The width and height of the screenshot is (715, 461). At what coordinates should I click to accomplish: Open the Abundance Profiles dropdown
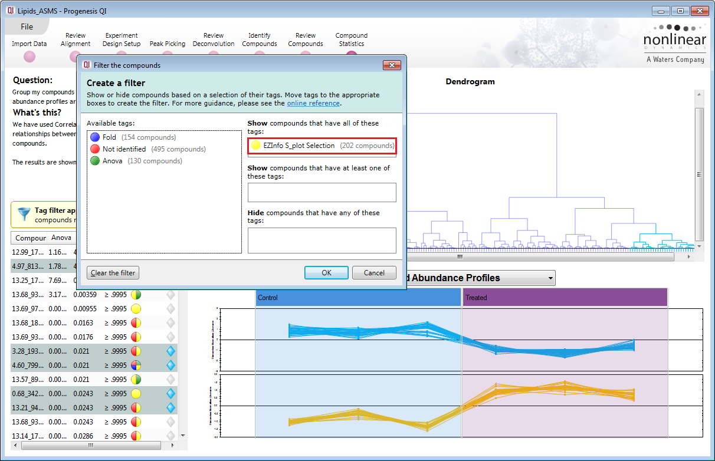tap(550, 278)
